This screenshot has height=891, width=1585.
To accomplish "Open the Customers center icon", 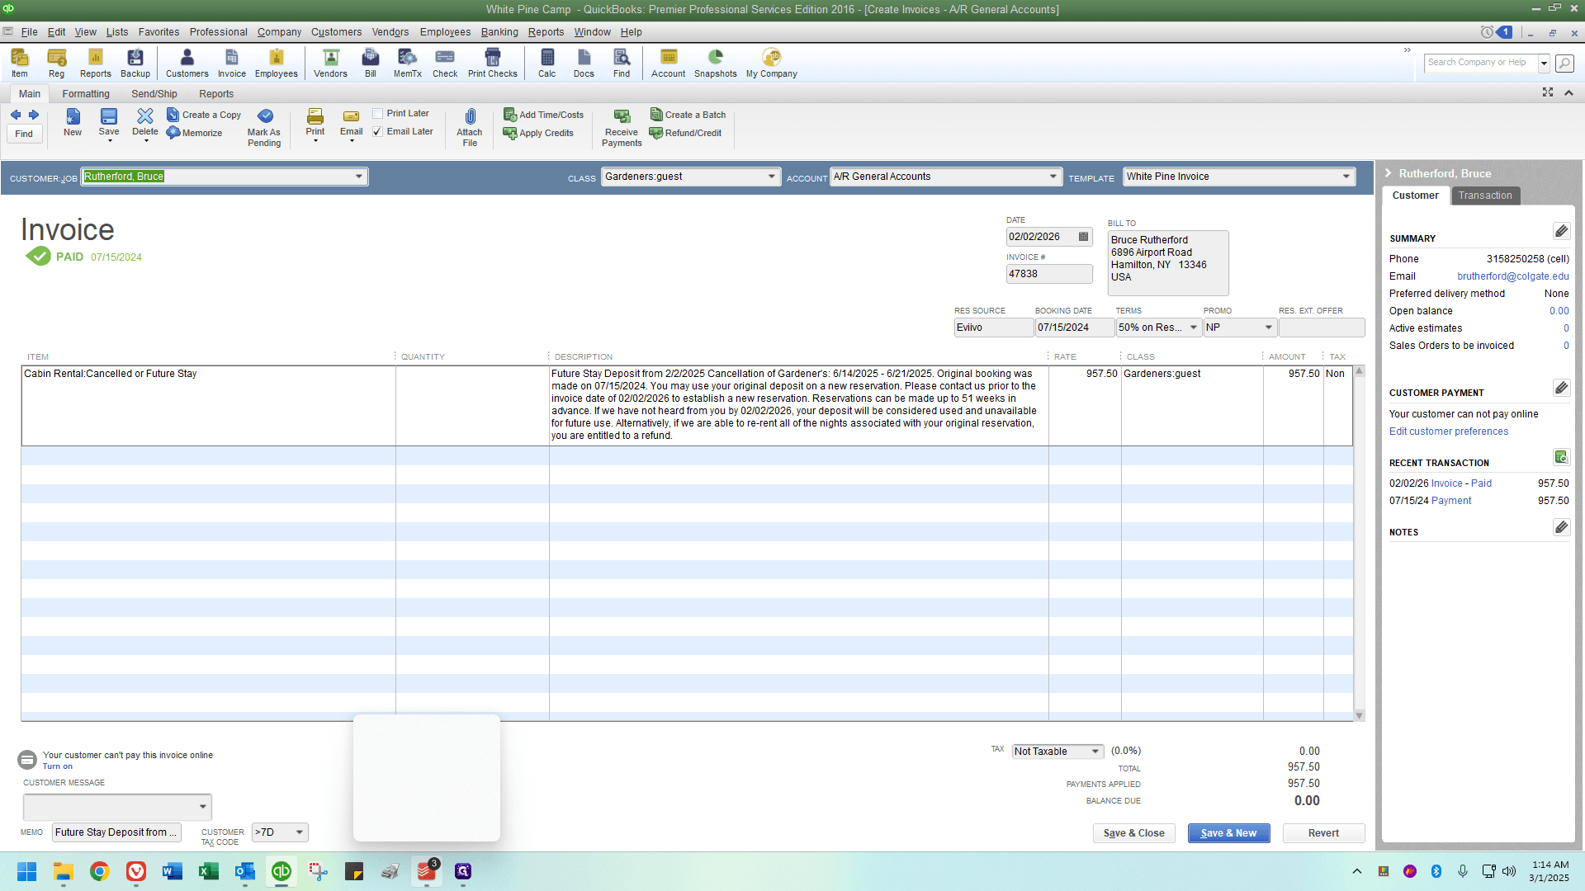I will (x=187, y=63).
